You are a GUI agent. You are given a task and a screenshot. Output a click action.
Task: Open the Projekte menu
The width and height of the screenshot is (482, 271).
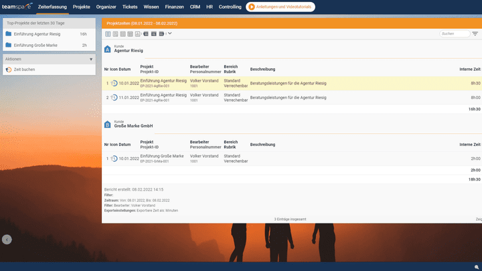click(81, 7)
